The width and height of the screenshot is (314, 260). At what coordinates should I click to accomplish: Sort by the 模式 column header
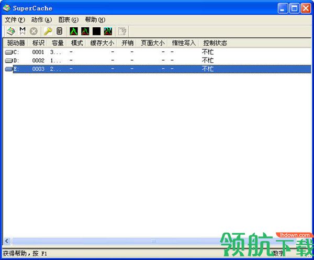(77, 43)
